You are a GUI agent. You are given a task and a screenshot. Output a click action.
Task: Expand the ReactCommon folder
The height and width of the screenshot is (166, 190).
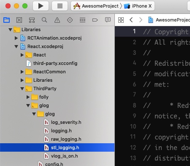[22, 72]
